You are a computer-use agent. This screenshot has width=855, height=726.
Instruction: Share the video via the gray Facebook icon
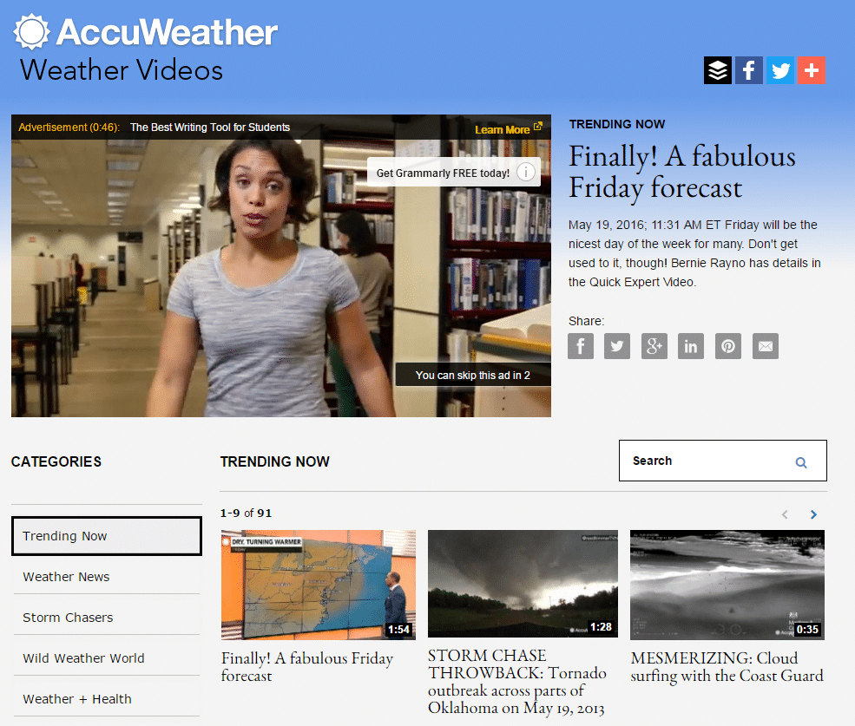581,346
